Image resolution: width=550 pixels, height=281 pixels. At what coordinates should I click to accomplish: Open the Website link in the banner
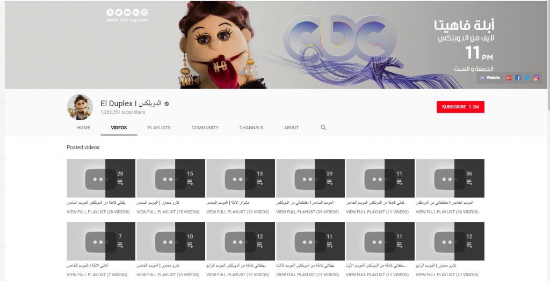[490, 78]
